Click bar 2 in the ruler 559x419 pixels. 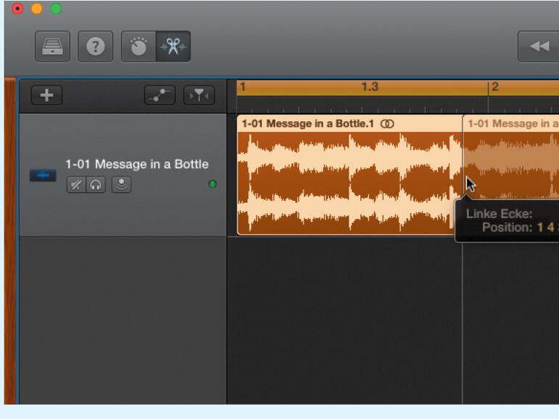pyautogui.click(x=495, y=87)
